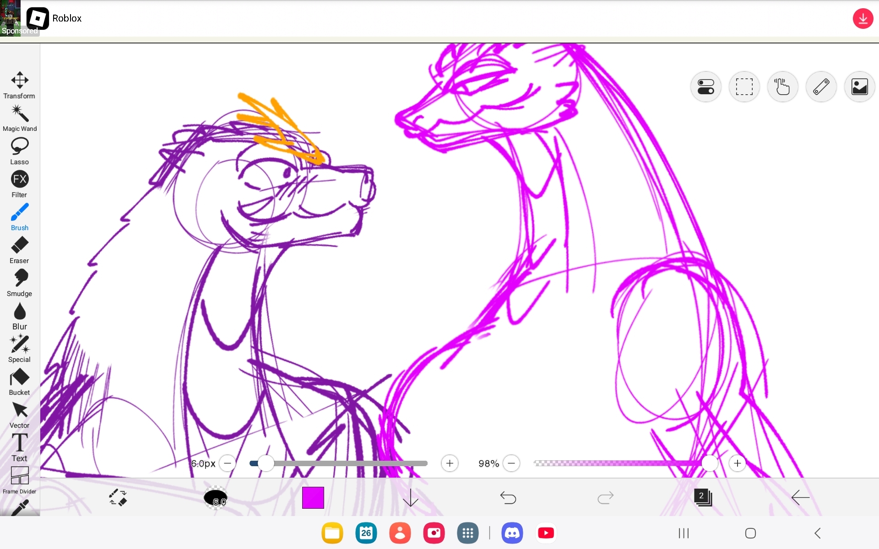
Task: Toggle the stabilizer hand button
Action: pos(782,86)
